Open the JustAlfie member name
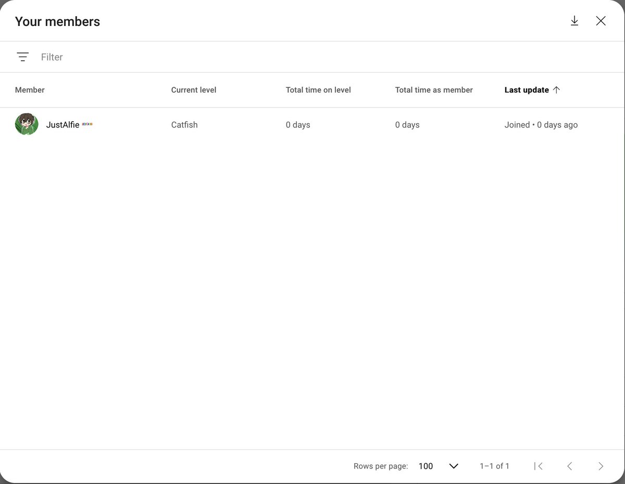Screen dimensions: 625x484 63,125
